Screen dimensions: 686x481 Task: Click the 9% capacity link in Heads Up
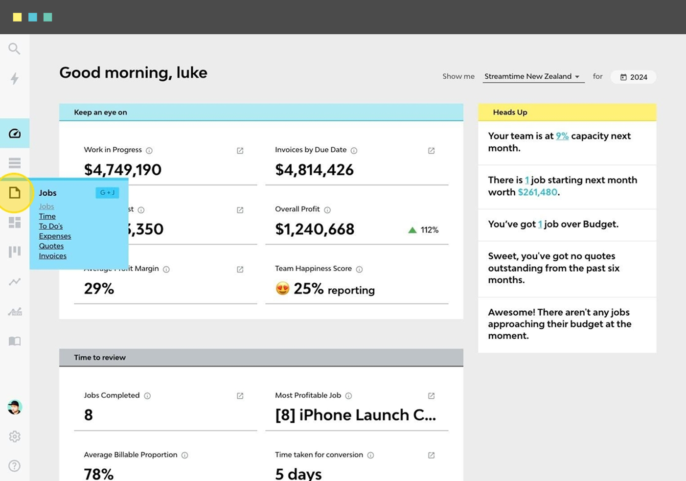(562, 136)
